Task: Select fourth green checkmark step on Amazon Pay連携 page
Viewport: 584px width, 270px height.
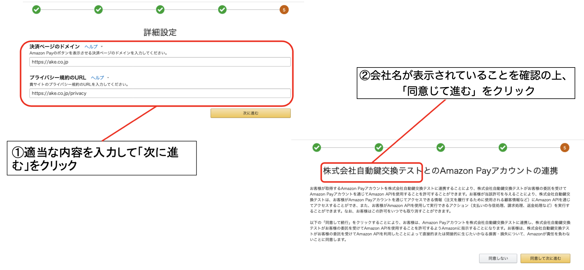Action: (x=503, y=147)
